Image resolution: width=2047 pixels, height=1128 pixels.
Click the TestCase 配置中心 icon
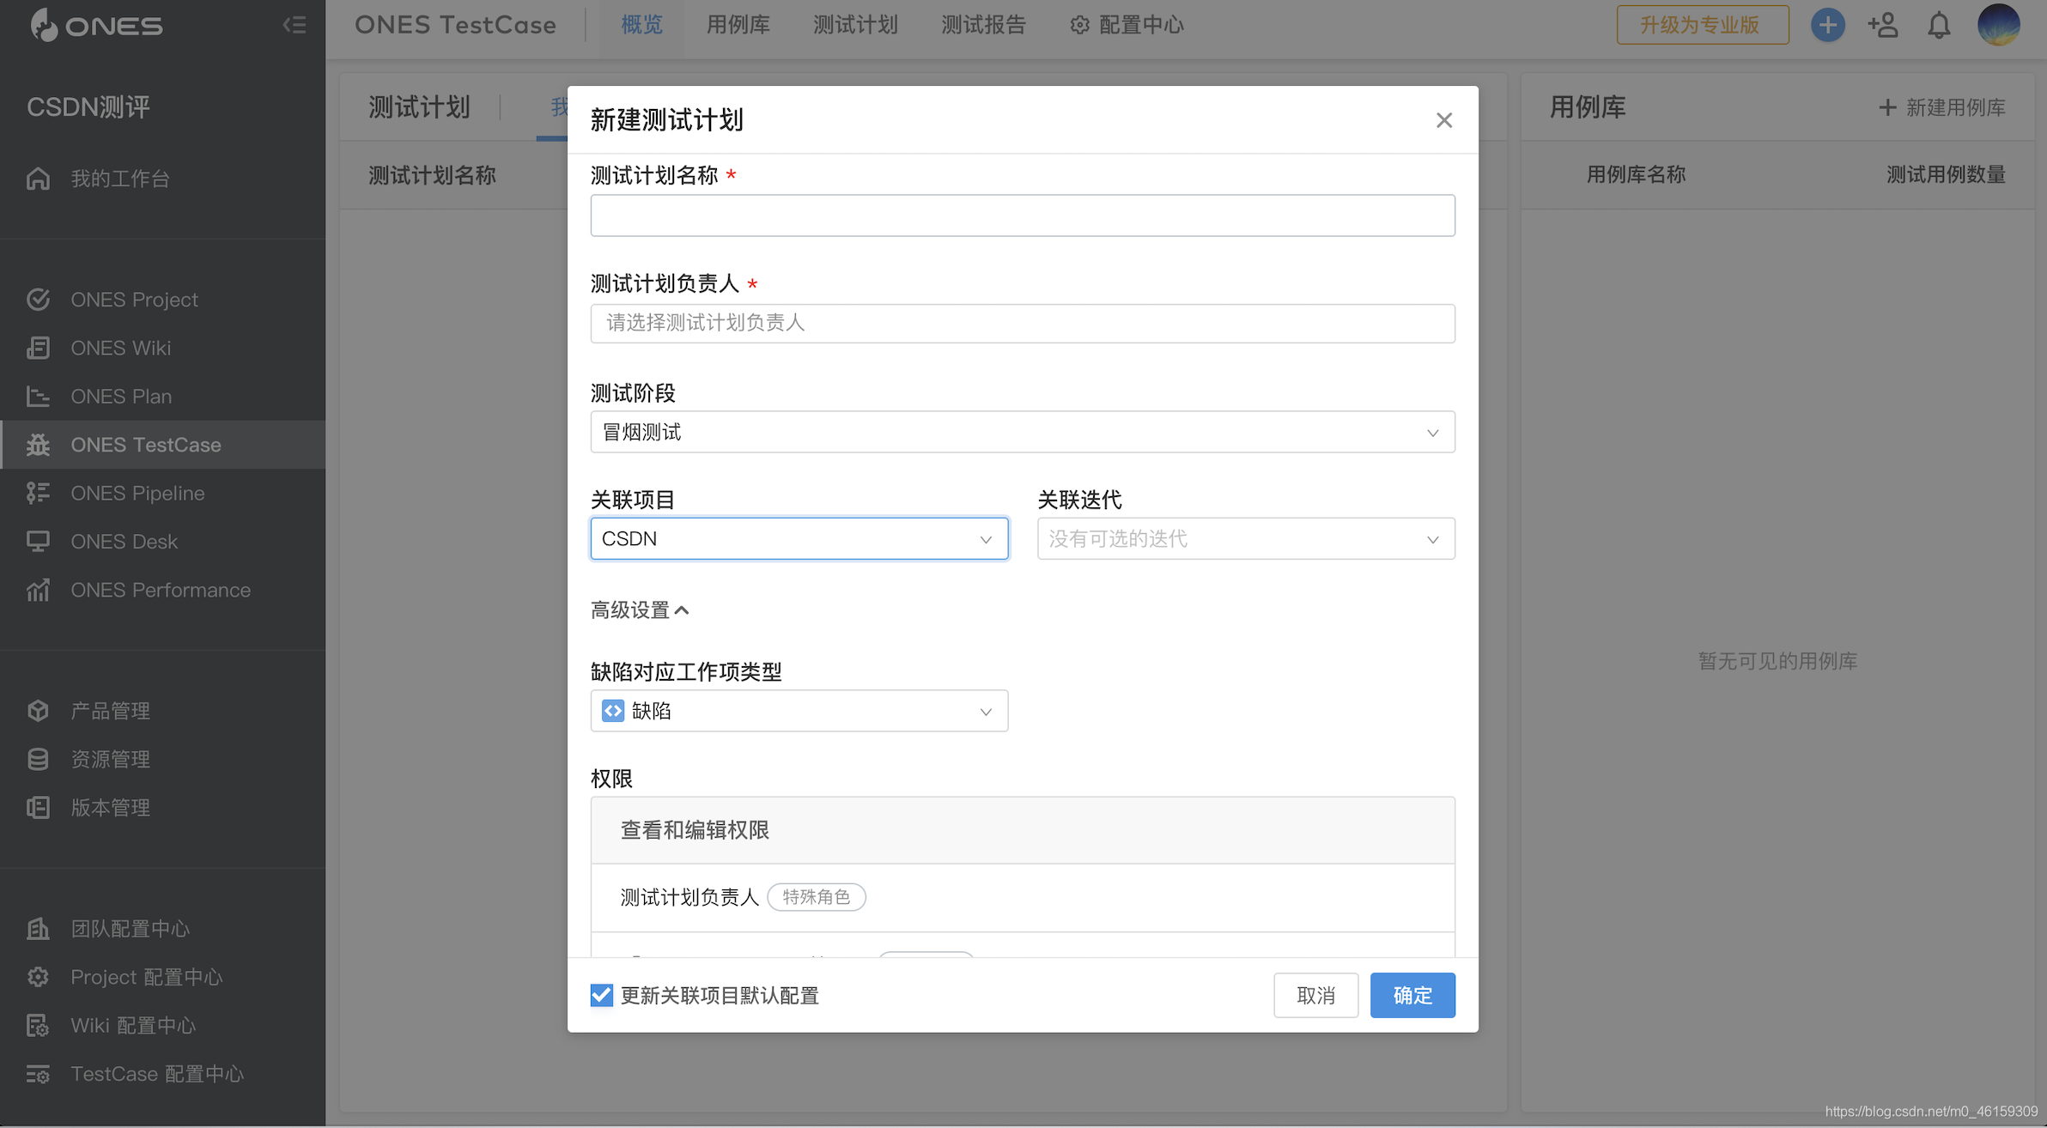tap(38, 1074)
